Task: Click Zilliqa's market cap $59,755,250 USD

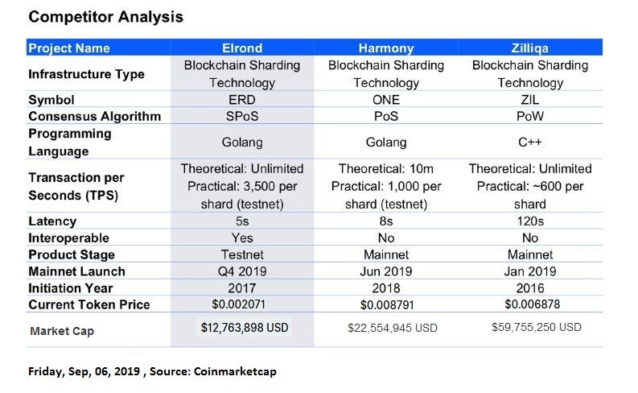Action: (x=537, y=327)
